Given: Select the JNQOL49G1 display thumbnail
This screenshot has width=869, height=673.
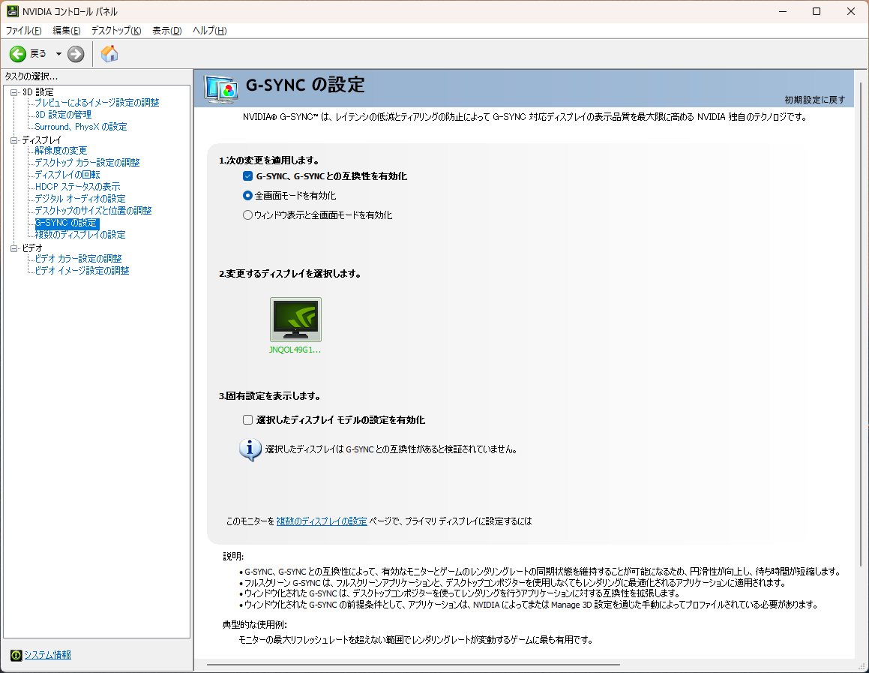Looking at the screenshot, I should coord(295,320).
